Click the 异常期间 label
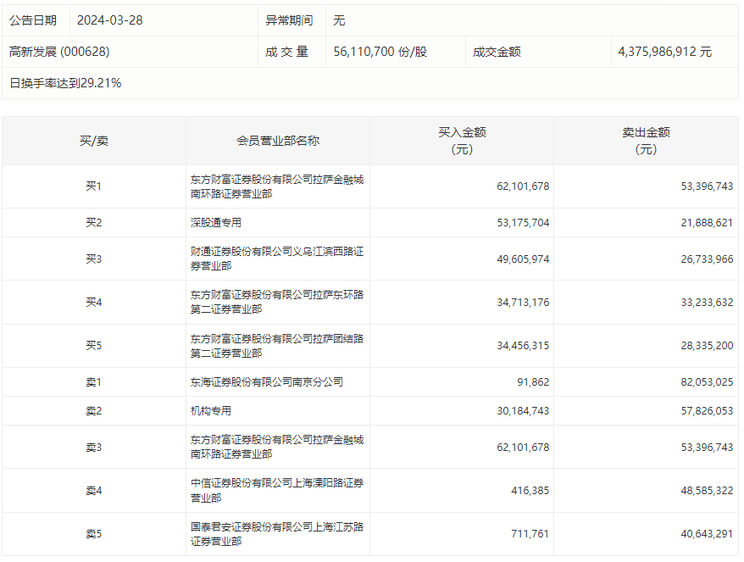 coord(289,20)
